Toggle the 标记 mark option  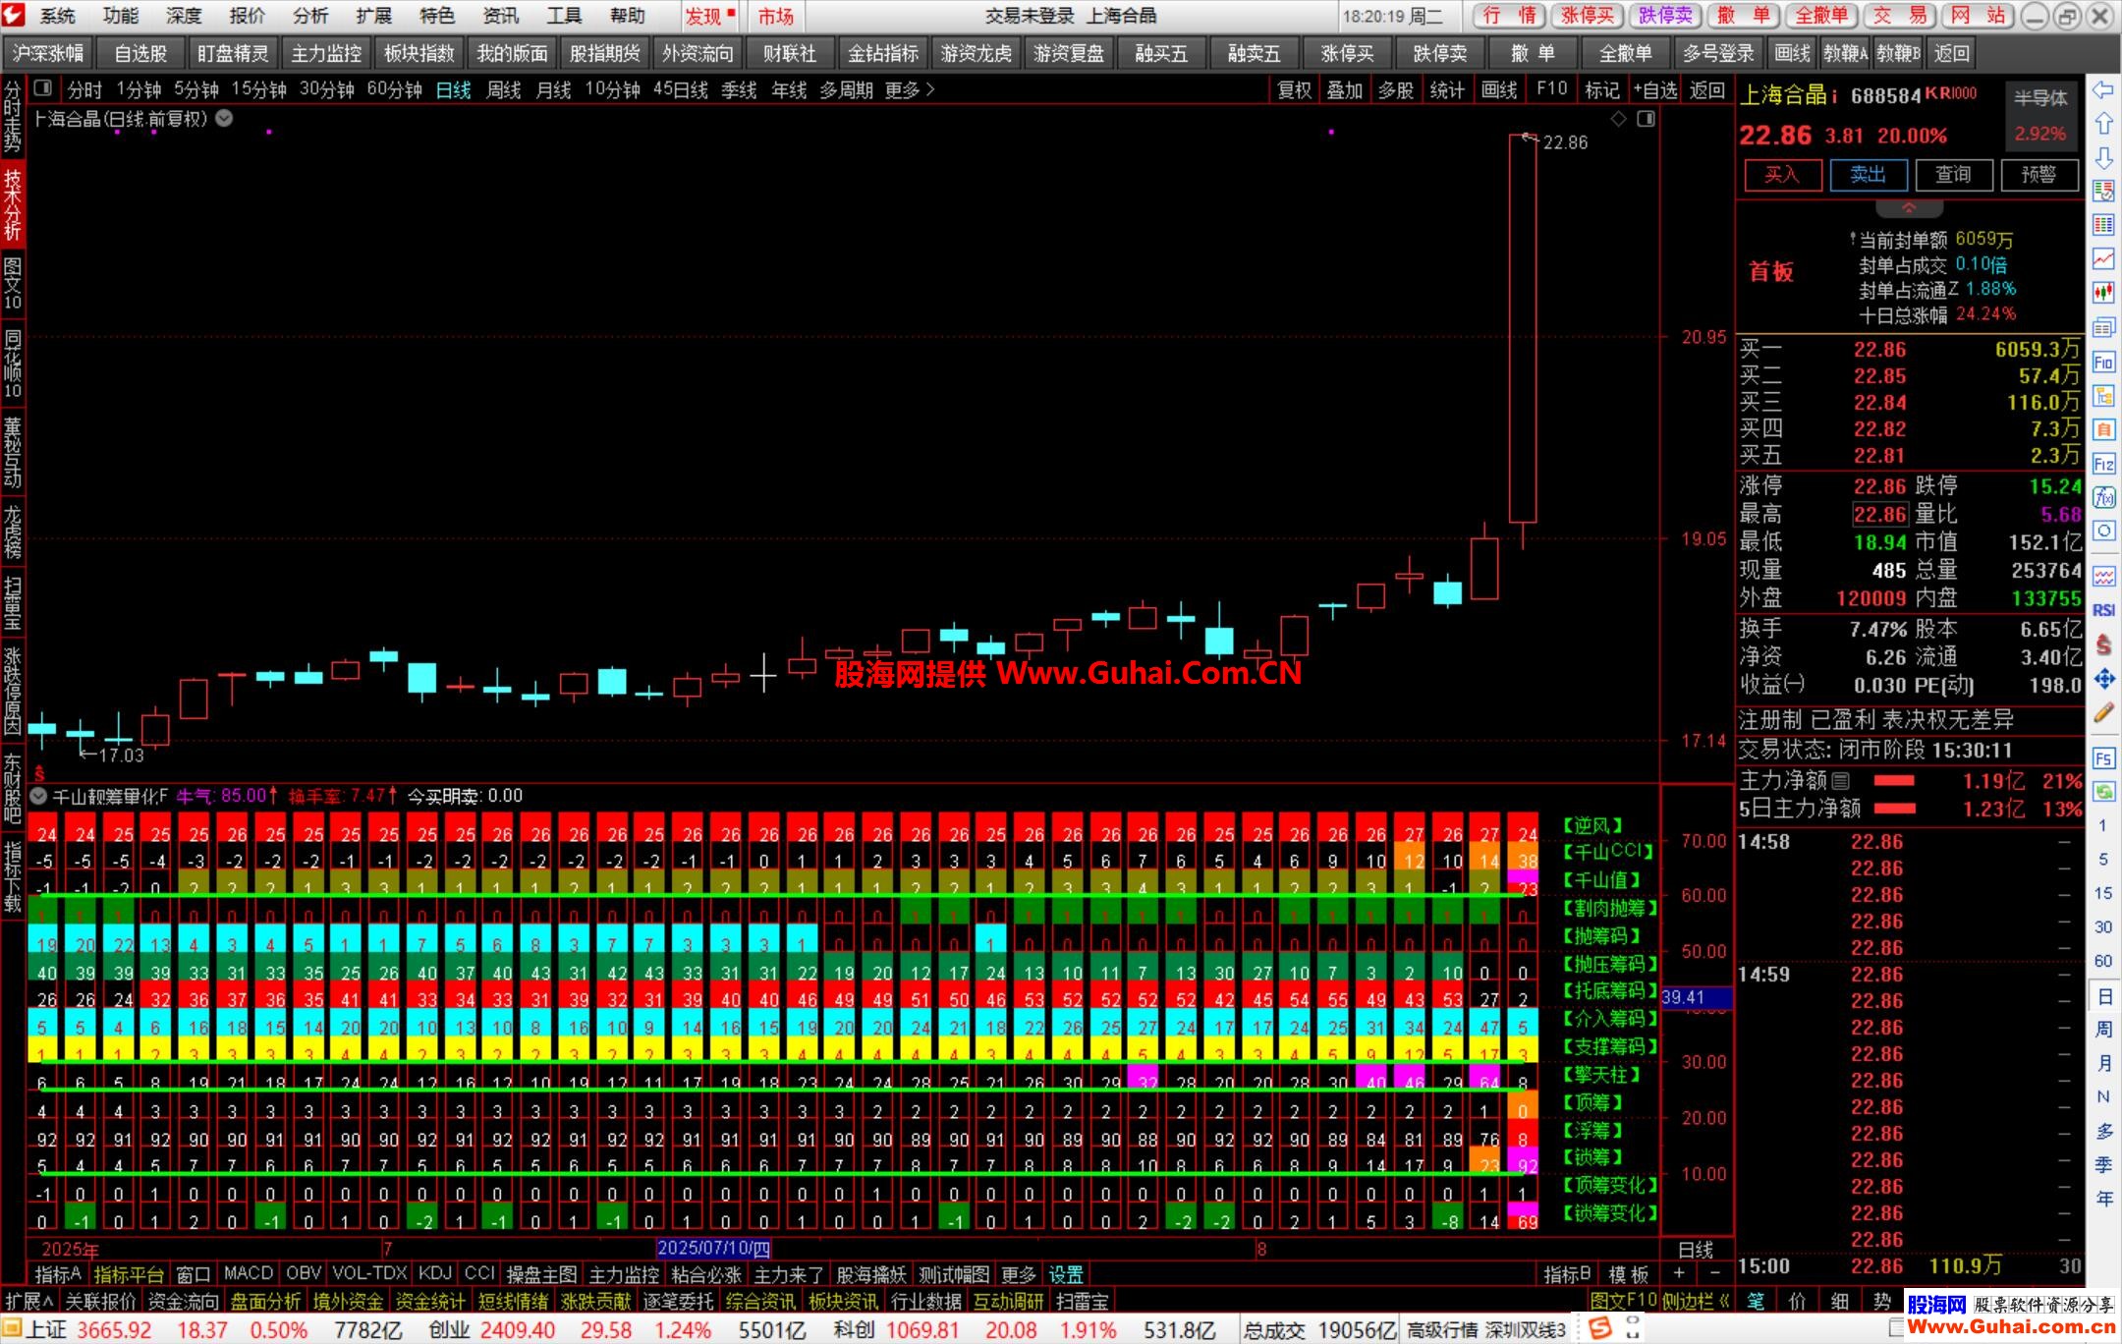tap(1602, 90)
